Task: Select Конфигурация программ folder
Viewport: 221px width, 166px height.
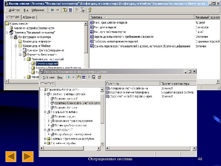Action: [37, 41]
